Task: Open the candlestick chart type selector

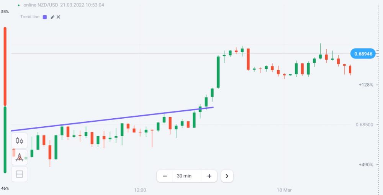Action: (20, 140)
